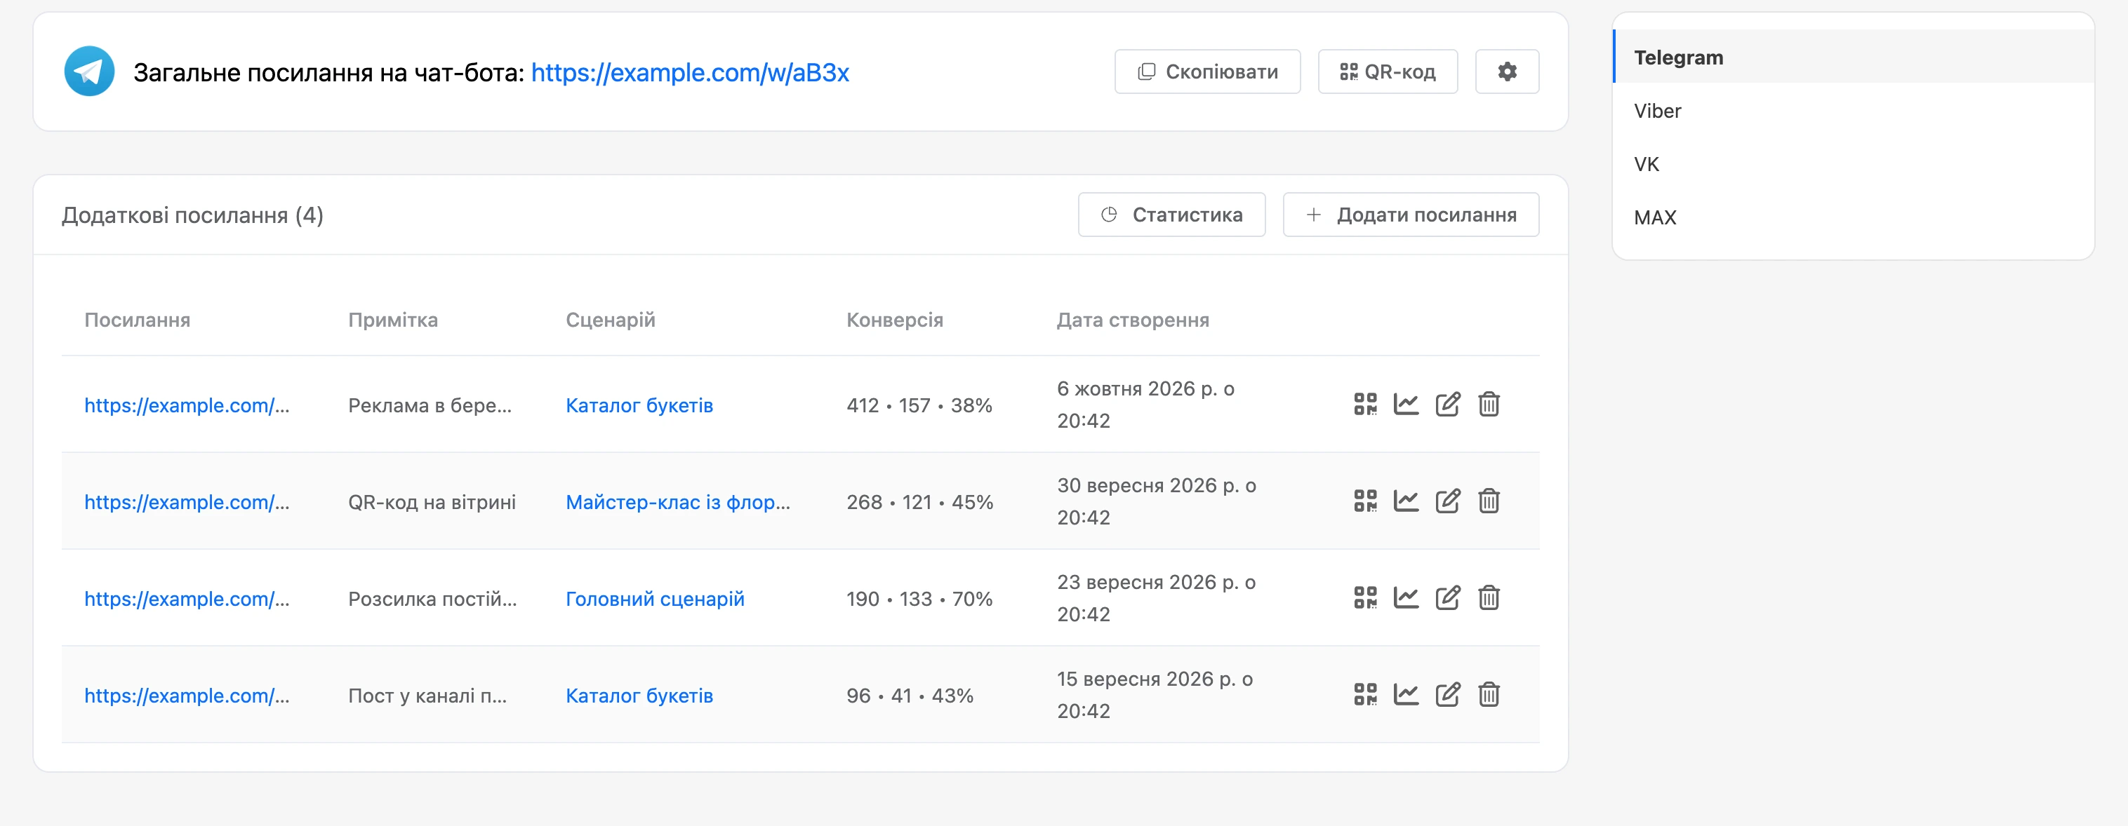The height and width of the screenshot is (826, 2128).
Task: Delete the QR-код на вітрині link
Action: (1489, 501)
